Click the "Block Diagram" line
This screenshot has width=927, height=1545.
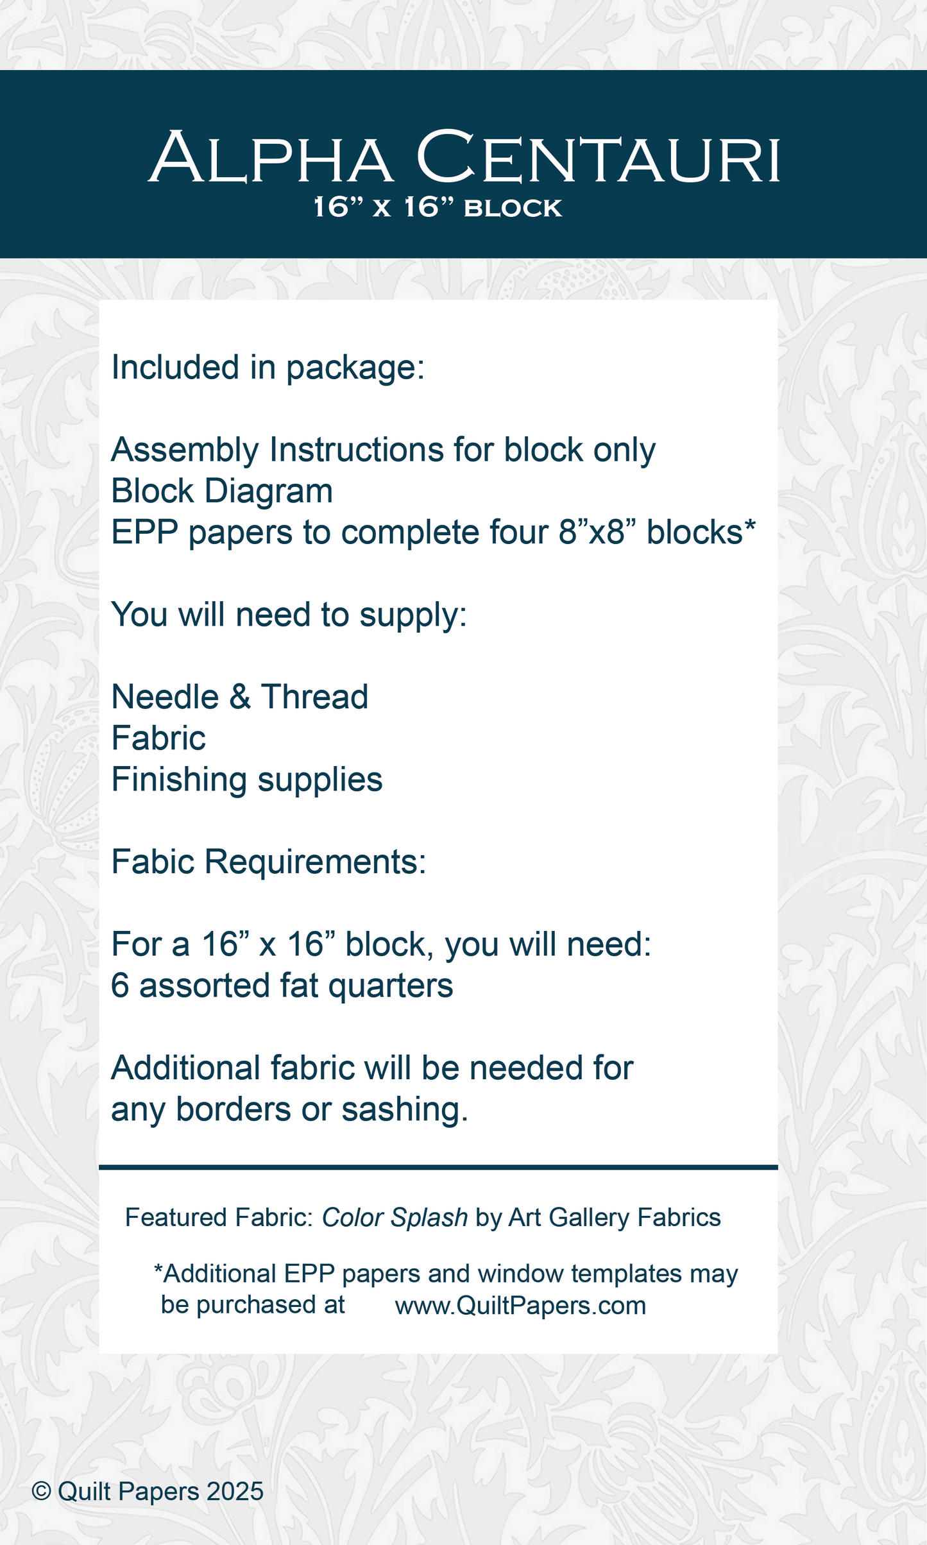coord(222,491)
